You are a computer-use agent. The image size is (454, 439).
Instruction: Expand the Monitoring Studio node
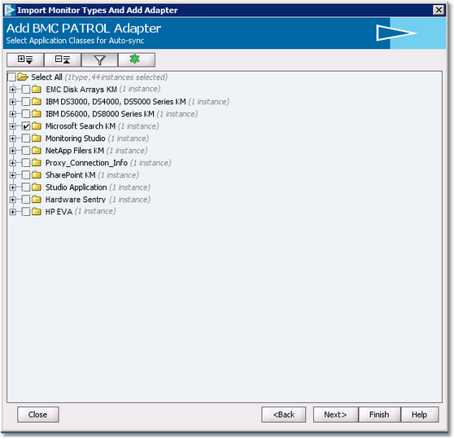pos(12,138)
